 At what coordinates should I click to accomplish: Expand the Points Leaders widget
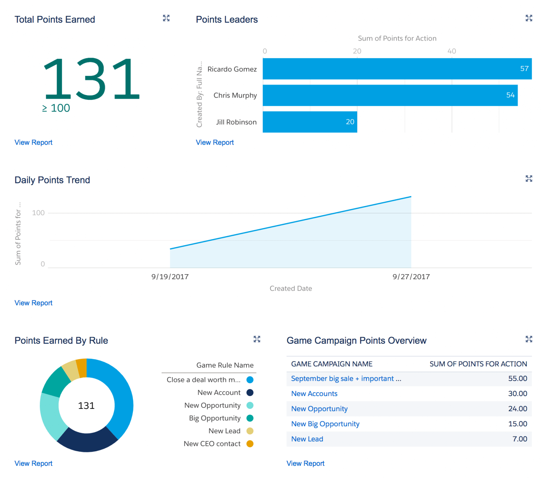[529, 18]
